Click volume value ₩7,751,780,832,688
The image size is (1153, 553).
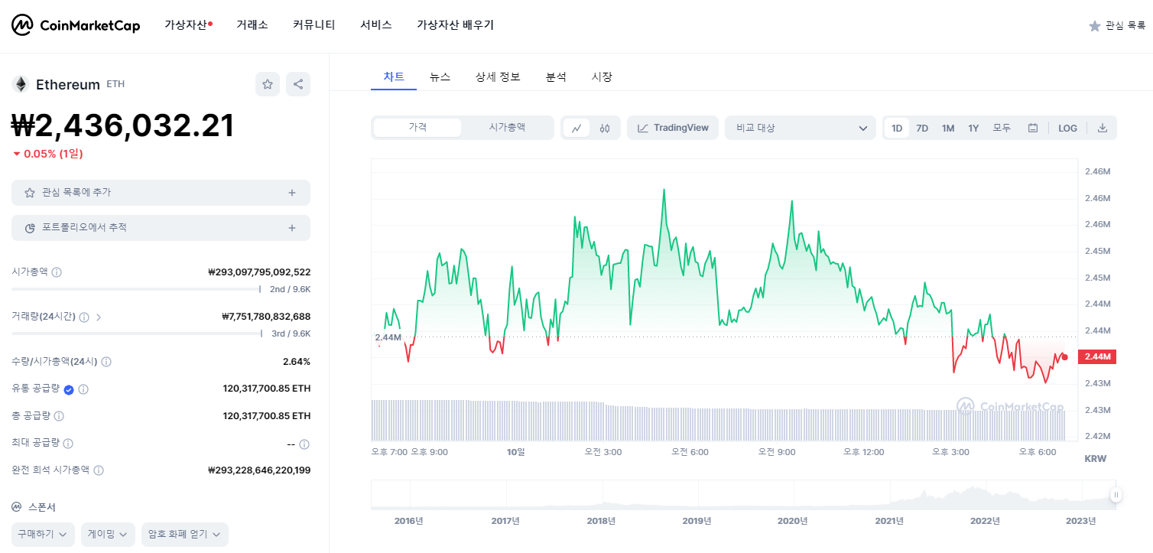tap(266, 317)
